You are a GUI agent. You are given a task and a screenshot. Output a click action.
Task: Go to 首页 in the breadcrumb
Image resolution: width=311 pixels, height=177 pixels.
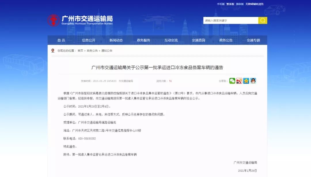[80, 50]
